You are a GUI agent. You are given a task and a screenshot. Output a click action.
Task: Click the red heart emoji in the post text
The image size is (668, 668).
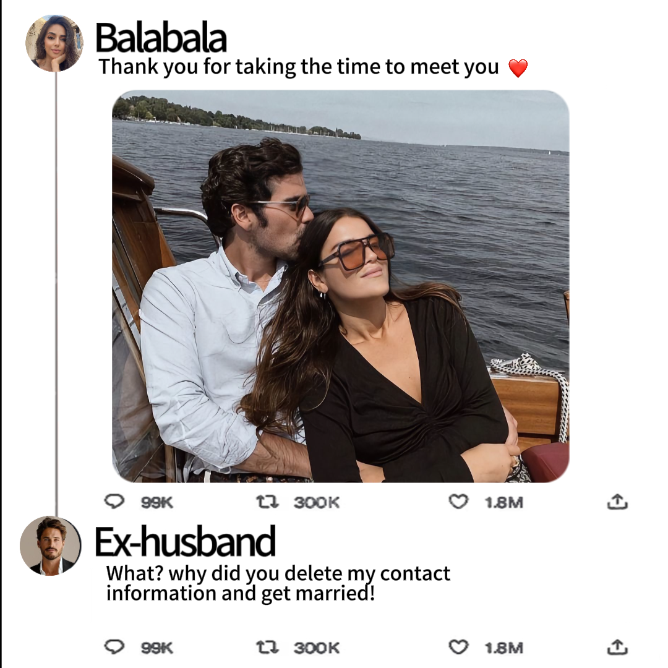(x=518, y=68)
